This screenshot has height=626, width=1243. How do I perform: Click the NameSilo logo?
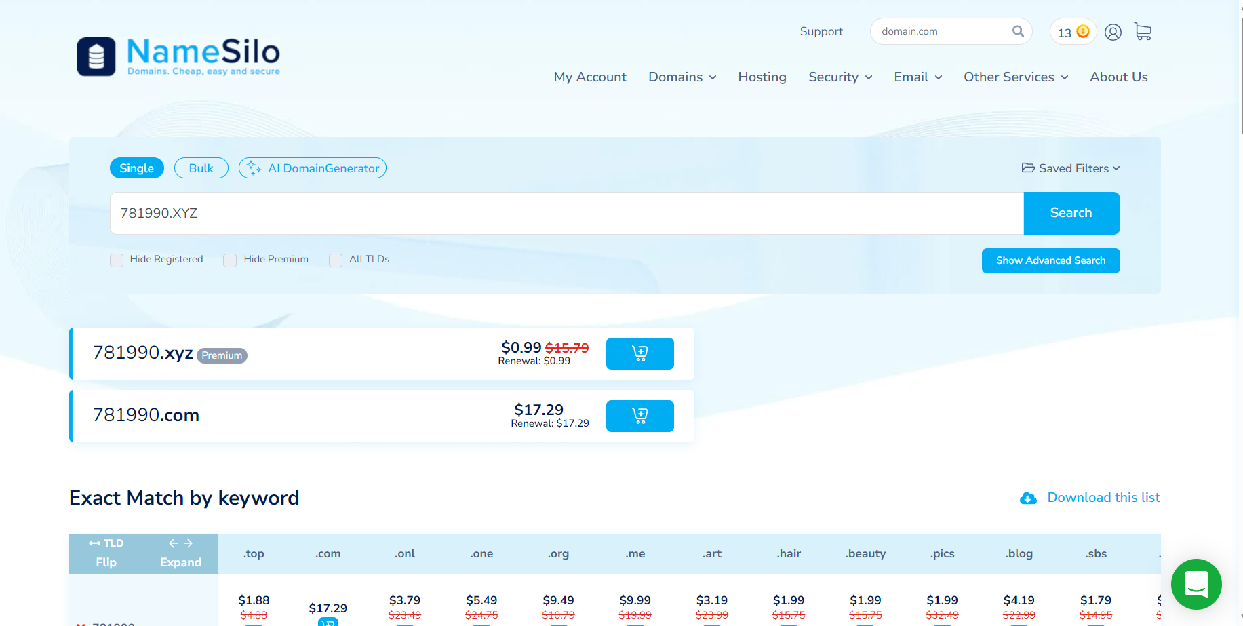tap(178, 56)
